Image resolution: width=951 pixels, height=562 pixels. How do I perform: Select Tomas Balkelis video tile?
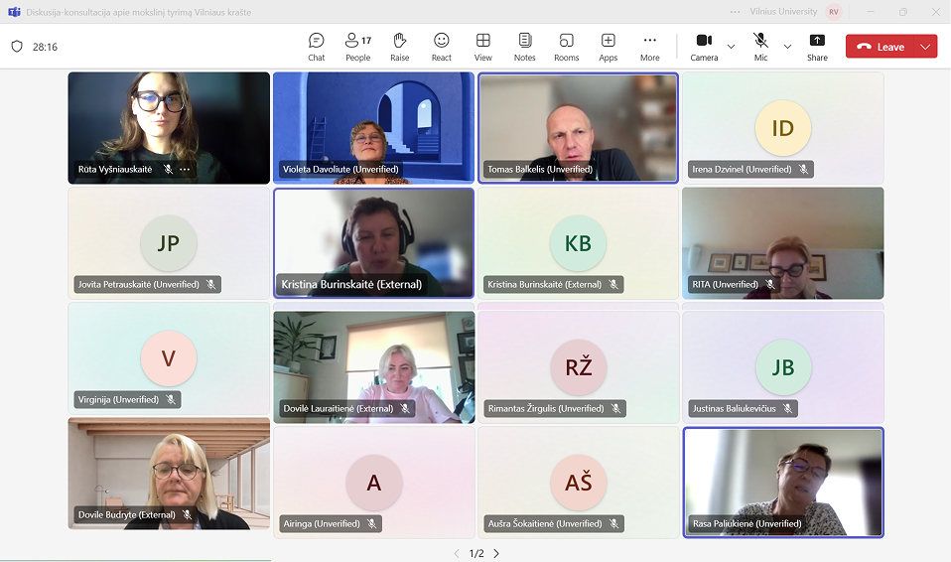(x=578, y=127)
